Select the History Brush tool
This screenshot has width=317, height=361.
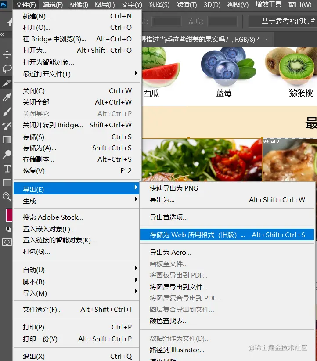click(x=7, y=126)
